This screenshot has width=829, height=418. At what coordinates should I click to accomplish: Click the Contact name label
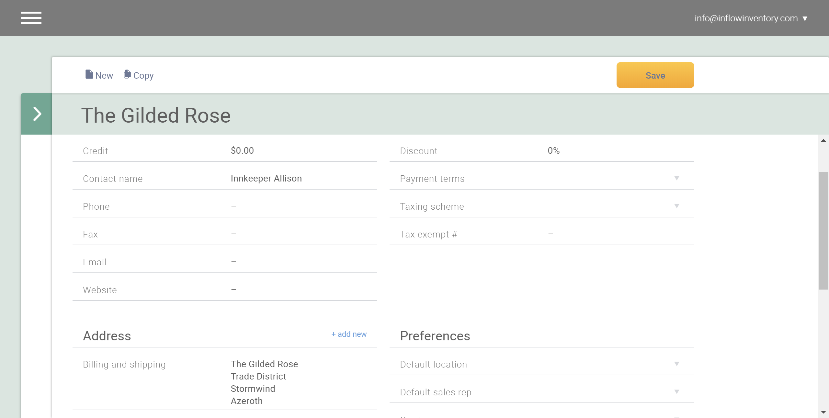[113, 179]
